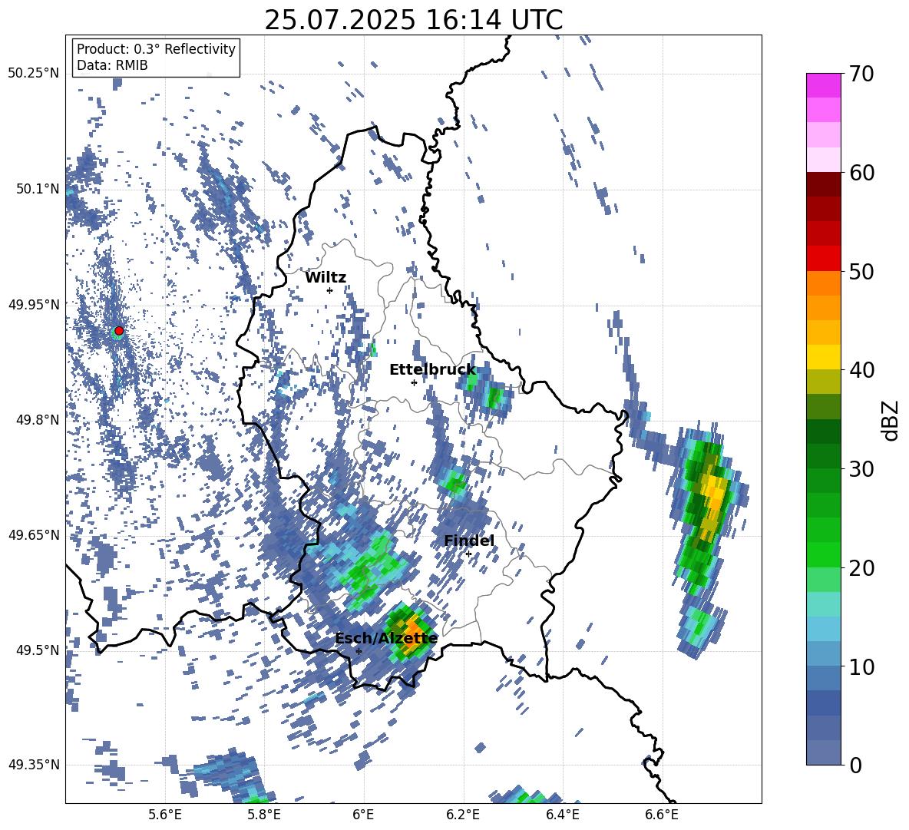909x830 pixels.
Task: Click the green echo east of Ettelbruck
Action: click(x=494, y=398)
